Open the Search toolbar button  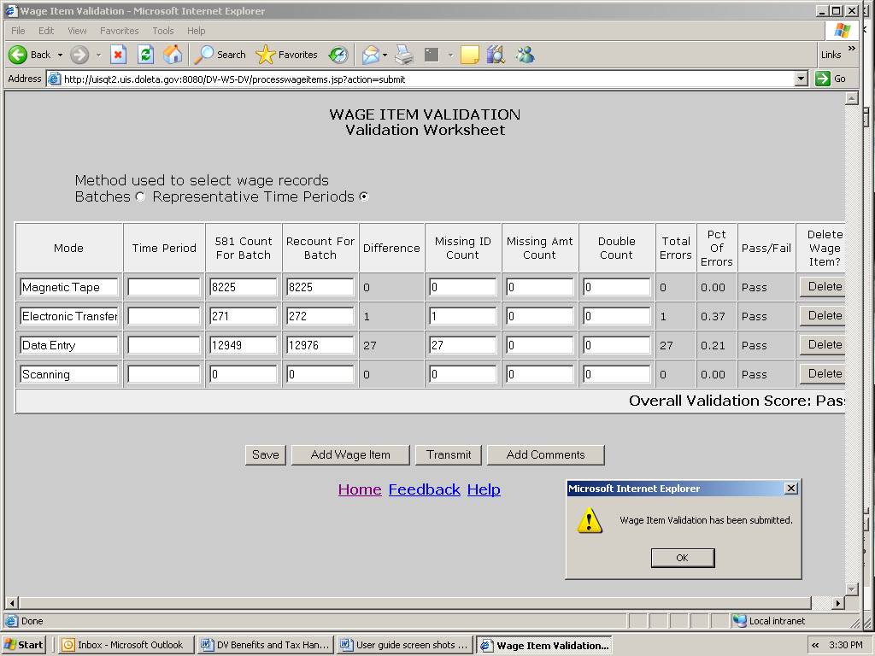point(220,55)
